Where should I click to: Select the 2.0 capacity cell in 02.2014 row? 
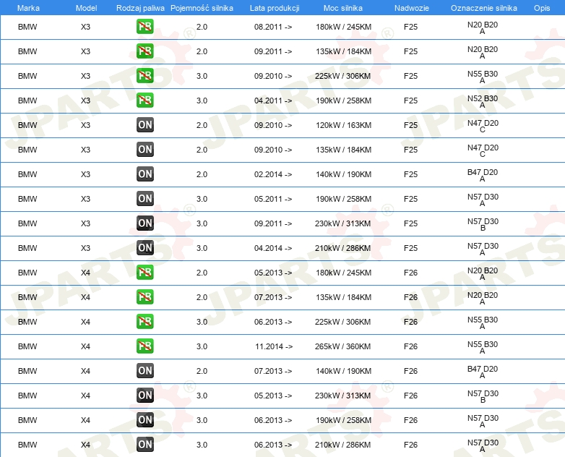click(202, 174)
